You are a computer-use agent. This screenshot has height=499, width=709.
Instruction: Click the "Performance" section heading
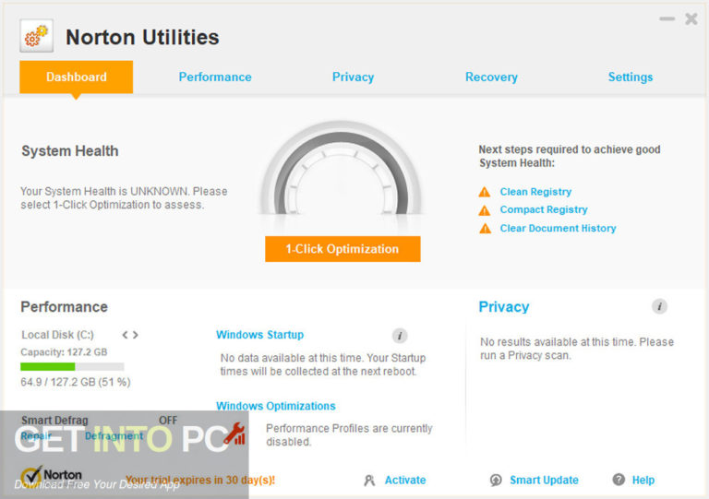click(65, 307)
